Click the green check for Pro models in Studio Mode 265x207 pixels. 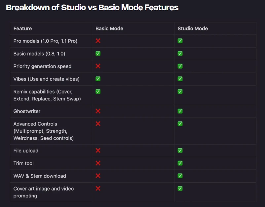(x=180, y=41)
